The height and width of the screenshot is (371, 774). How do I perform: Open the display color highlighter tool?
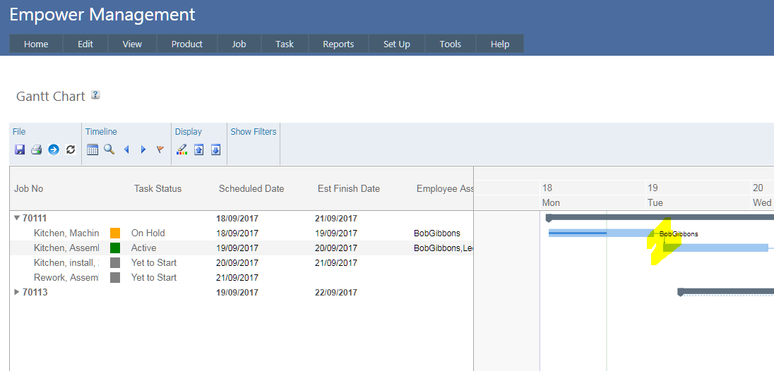click(182, 150)
